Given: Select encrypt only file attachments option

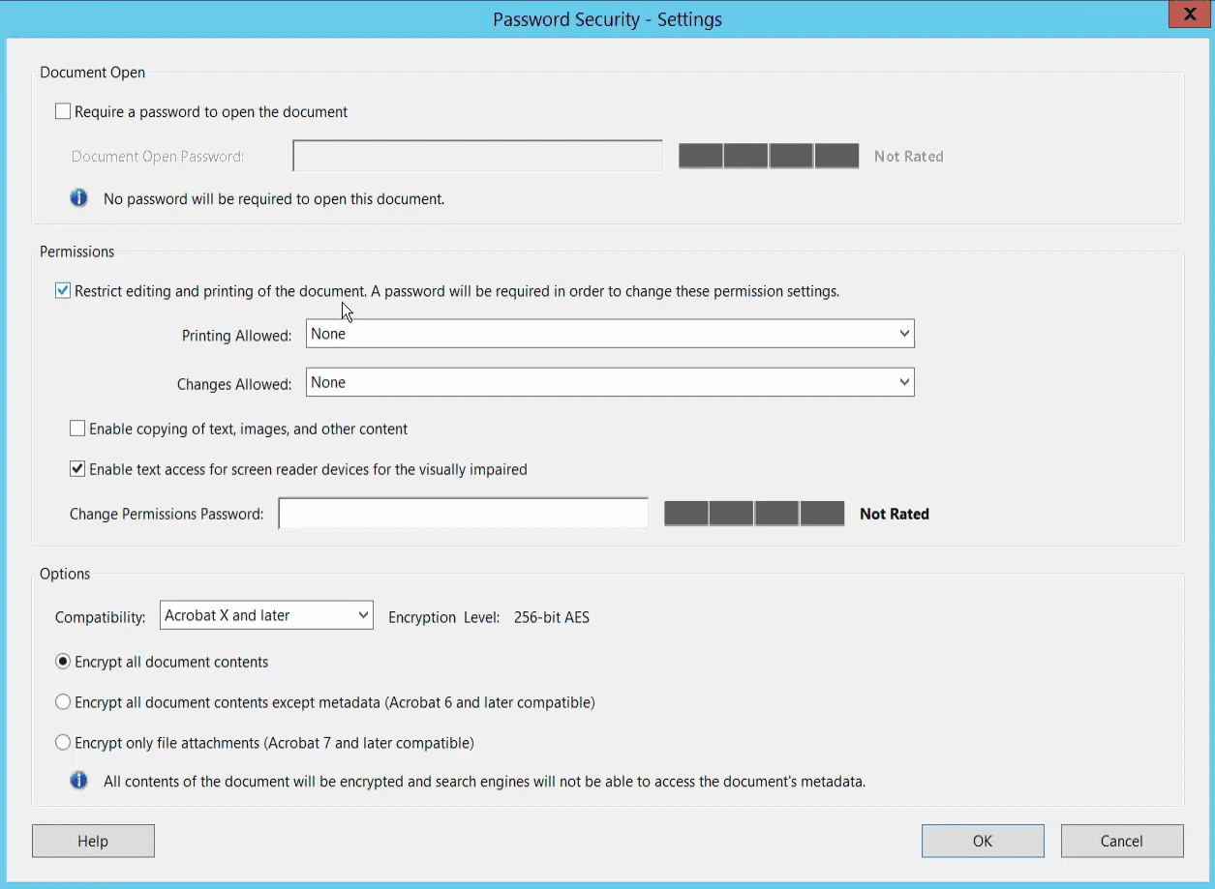Looking at the screenshot, I should click(63, 742).
